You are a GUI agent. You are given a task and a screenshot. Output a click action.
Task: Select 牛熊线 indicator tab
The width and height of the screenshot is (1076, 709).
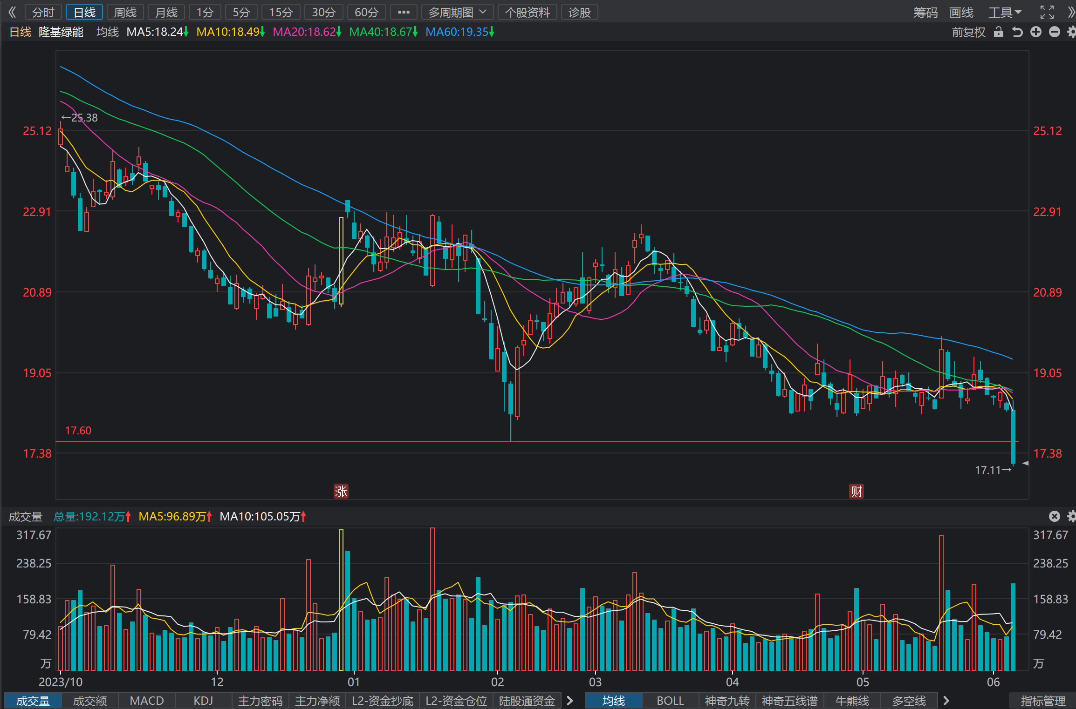[x=852, y=701]
